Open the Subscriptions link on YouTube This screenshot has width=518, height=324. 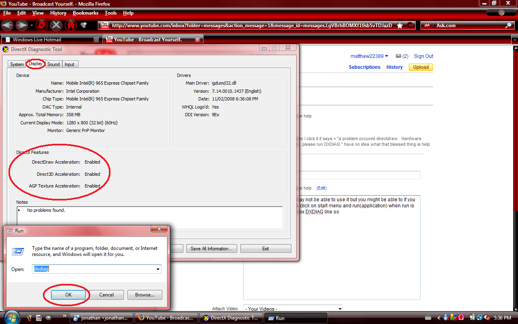coord(365,67)
